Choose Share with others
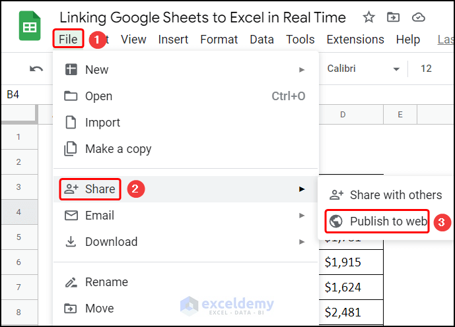 pos(386,195)
